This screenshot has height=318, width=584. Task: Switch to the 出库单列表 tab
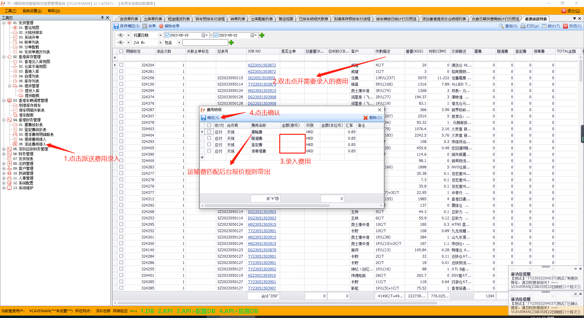pyautogui.click(x=153, y=19)
